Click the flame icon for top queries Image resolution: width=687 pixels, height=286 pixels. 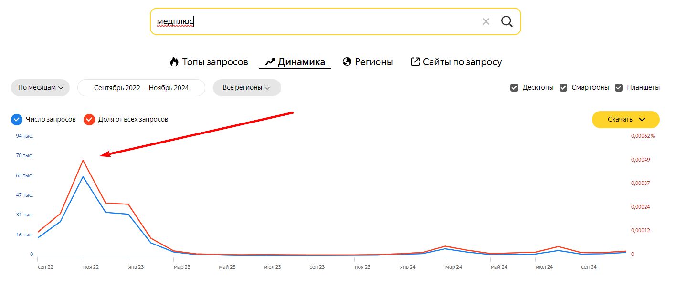pos(174,62)
